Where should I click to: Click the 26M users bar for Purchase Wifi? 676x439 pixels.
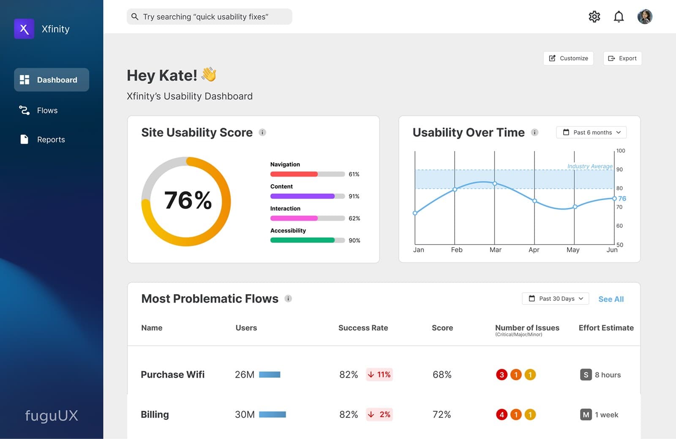tap(270, 374)
